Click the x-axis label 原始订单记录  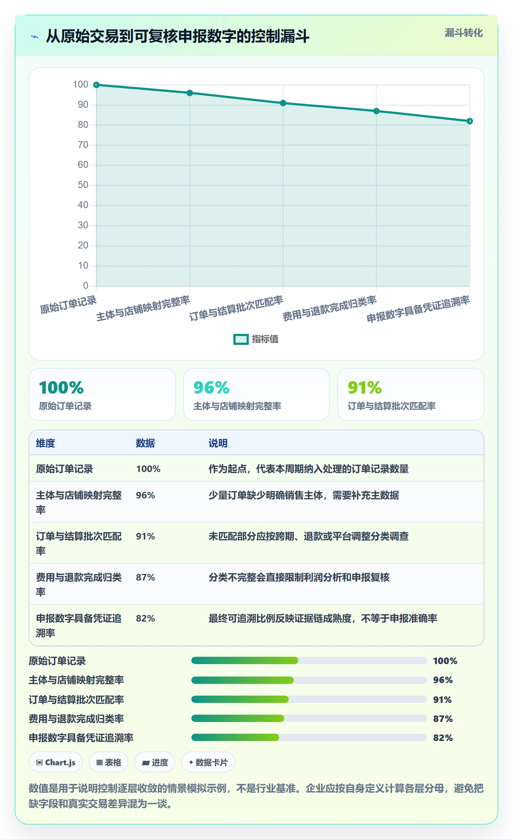click(x=69, y=305)
